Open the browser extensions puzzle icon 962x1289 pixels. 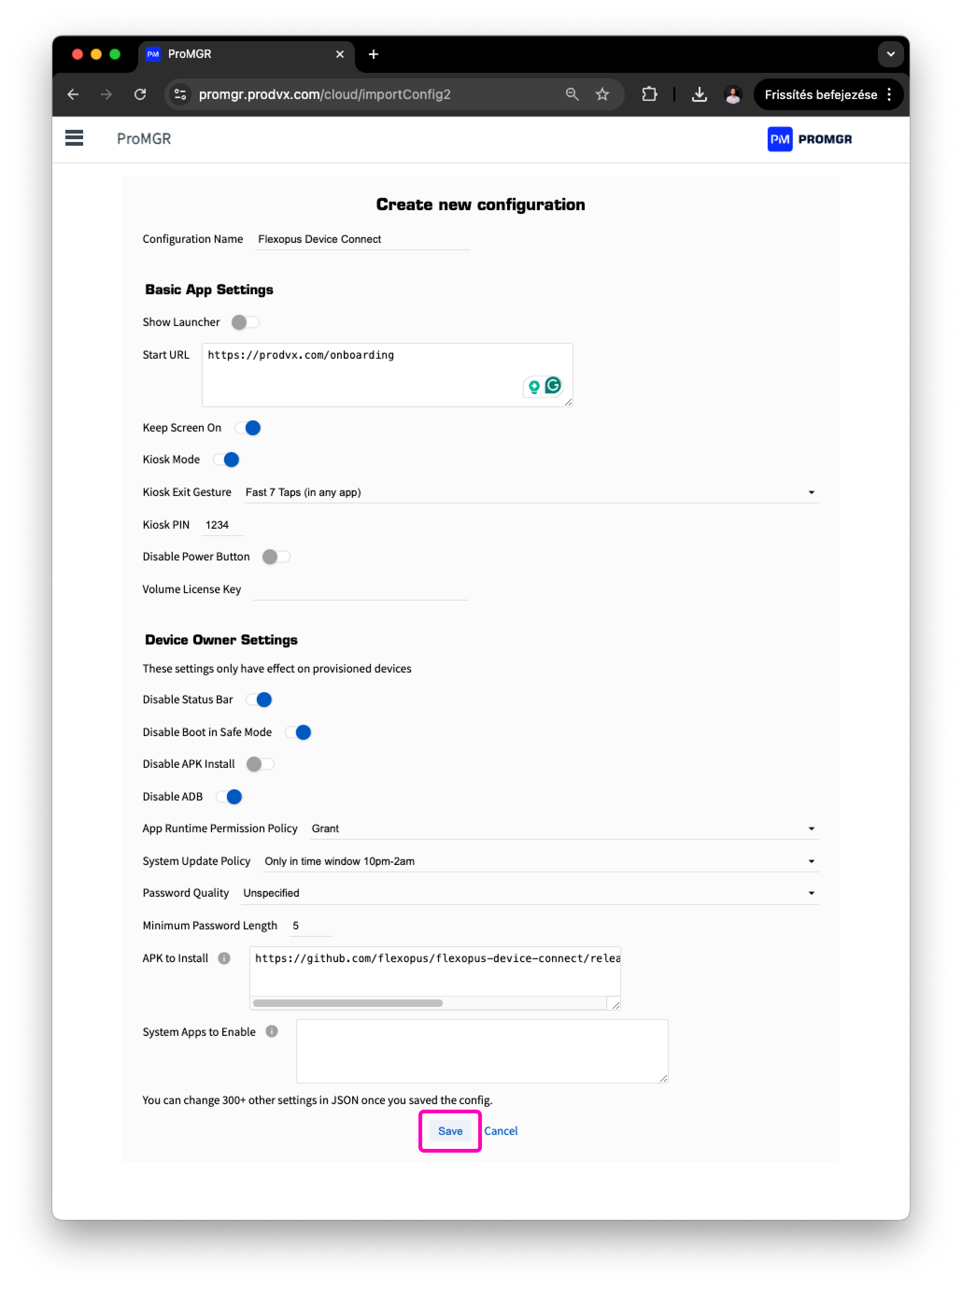[649, 94]
